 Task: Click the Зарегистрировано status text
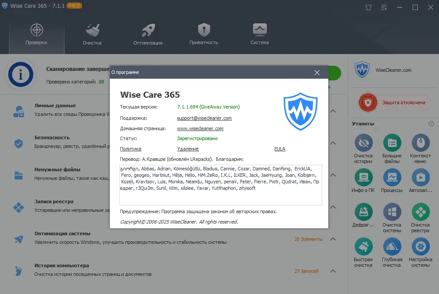pyautogui.click(x=197, y=139)
